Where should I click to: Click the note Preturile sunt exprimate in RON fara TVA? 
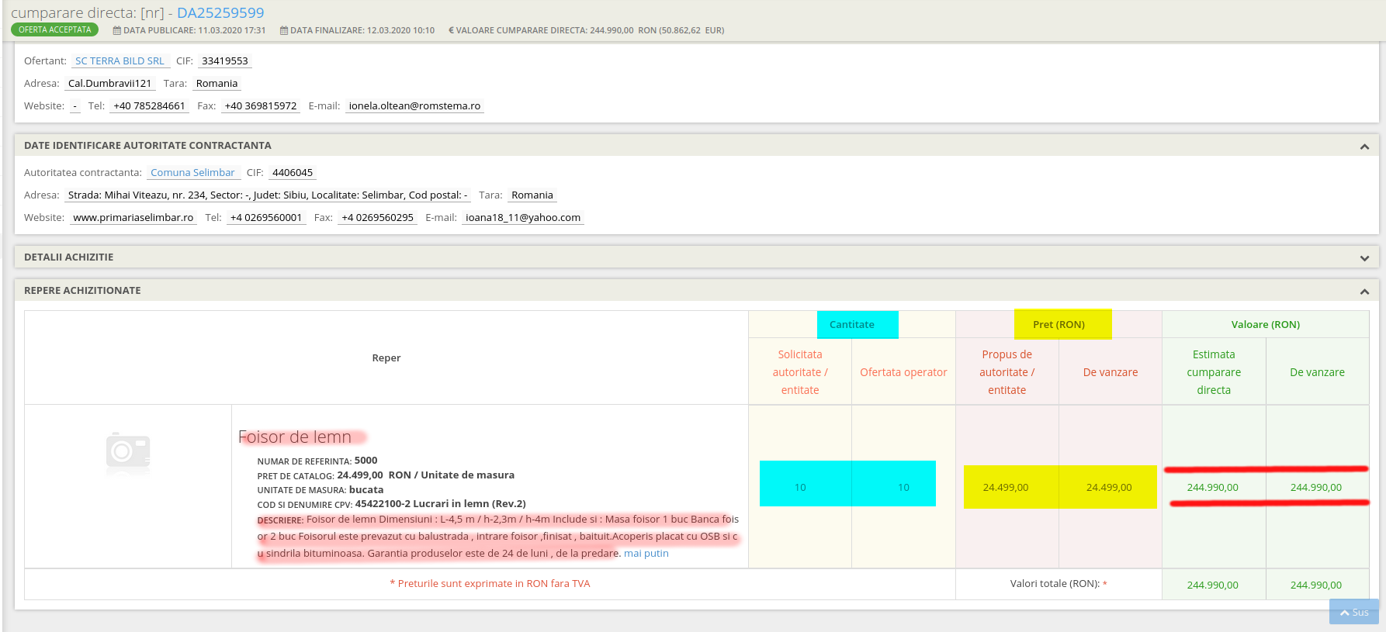click(490, 583)
